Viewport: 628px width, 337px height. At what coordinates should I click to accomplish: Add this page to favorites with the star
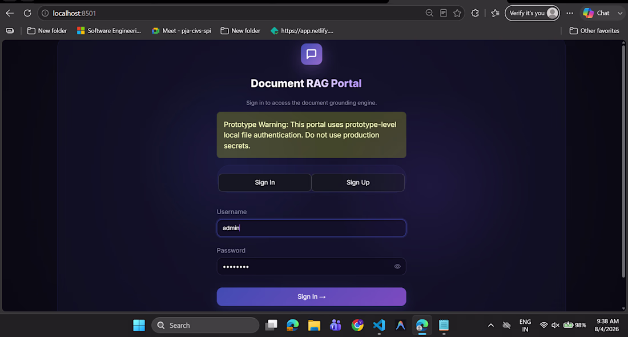click(457, 13)
